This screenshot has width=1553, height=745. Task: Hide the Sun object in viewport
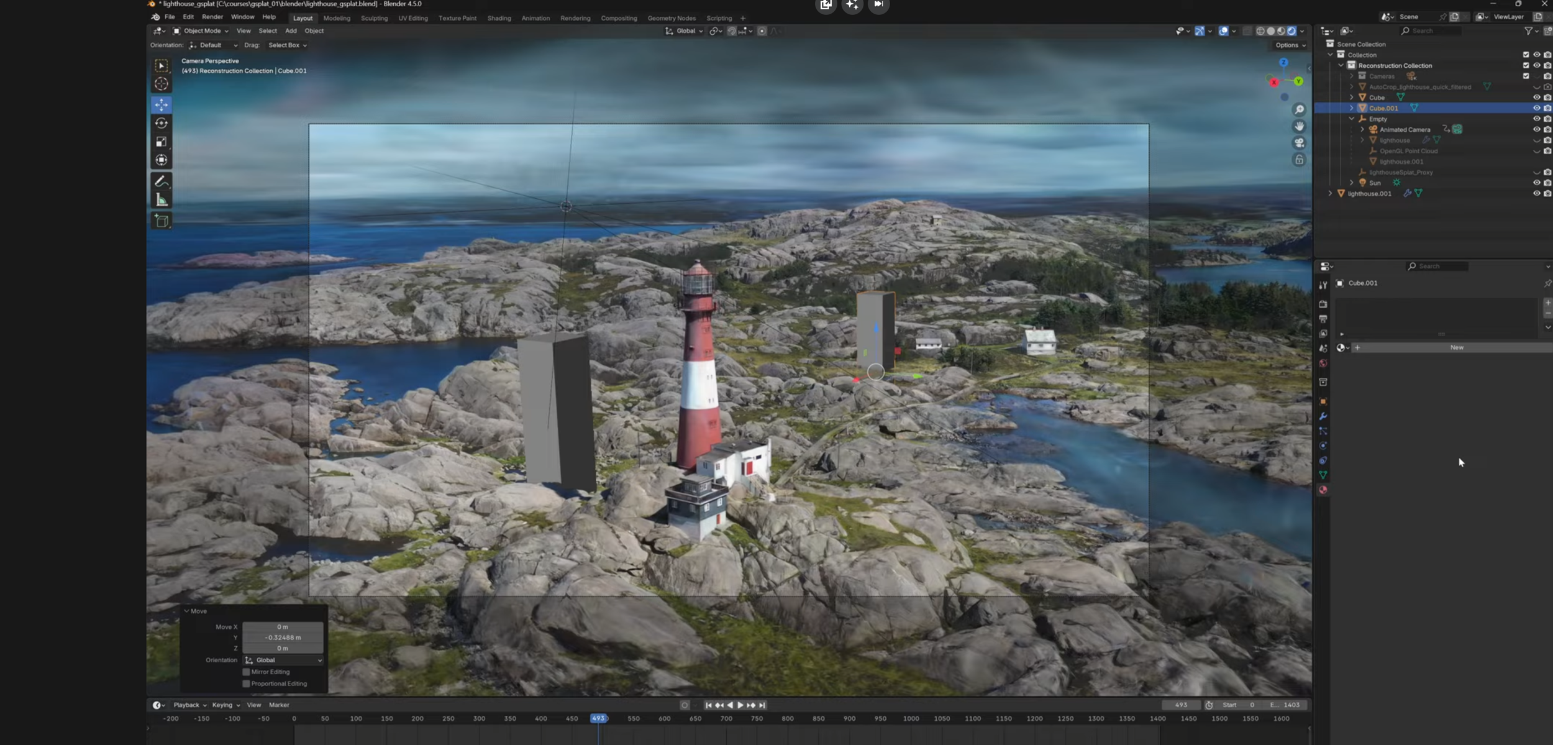click(1536, 183)
